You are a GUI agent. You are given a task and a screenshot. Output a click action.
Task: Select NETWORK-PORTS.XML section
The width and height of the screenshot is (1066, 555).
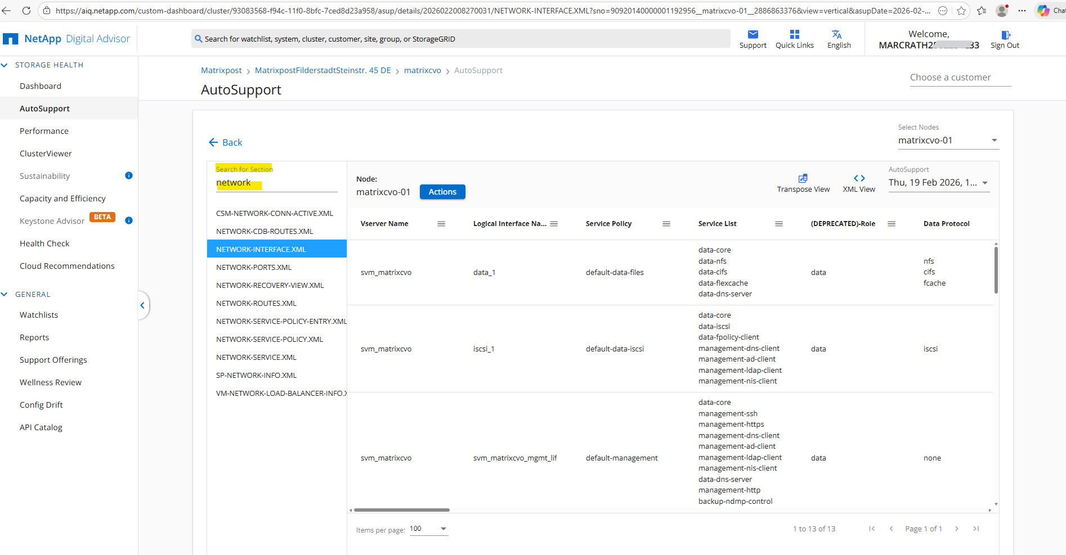point(254,267)
